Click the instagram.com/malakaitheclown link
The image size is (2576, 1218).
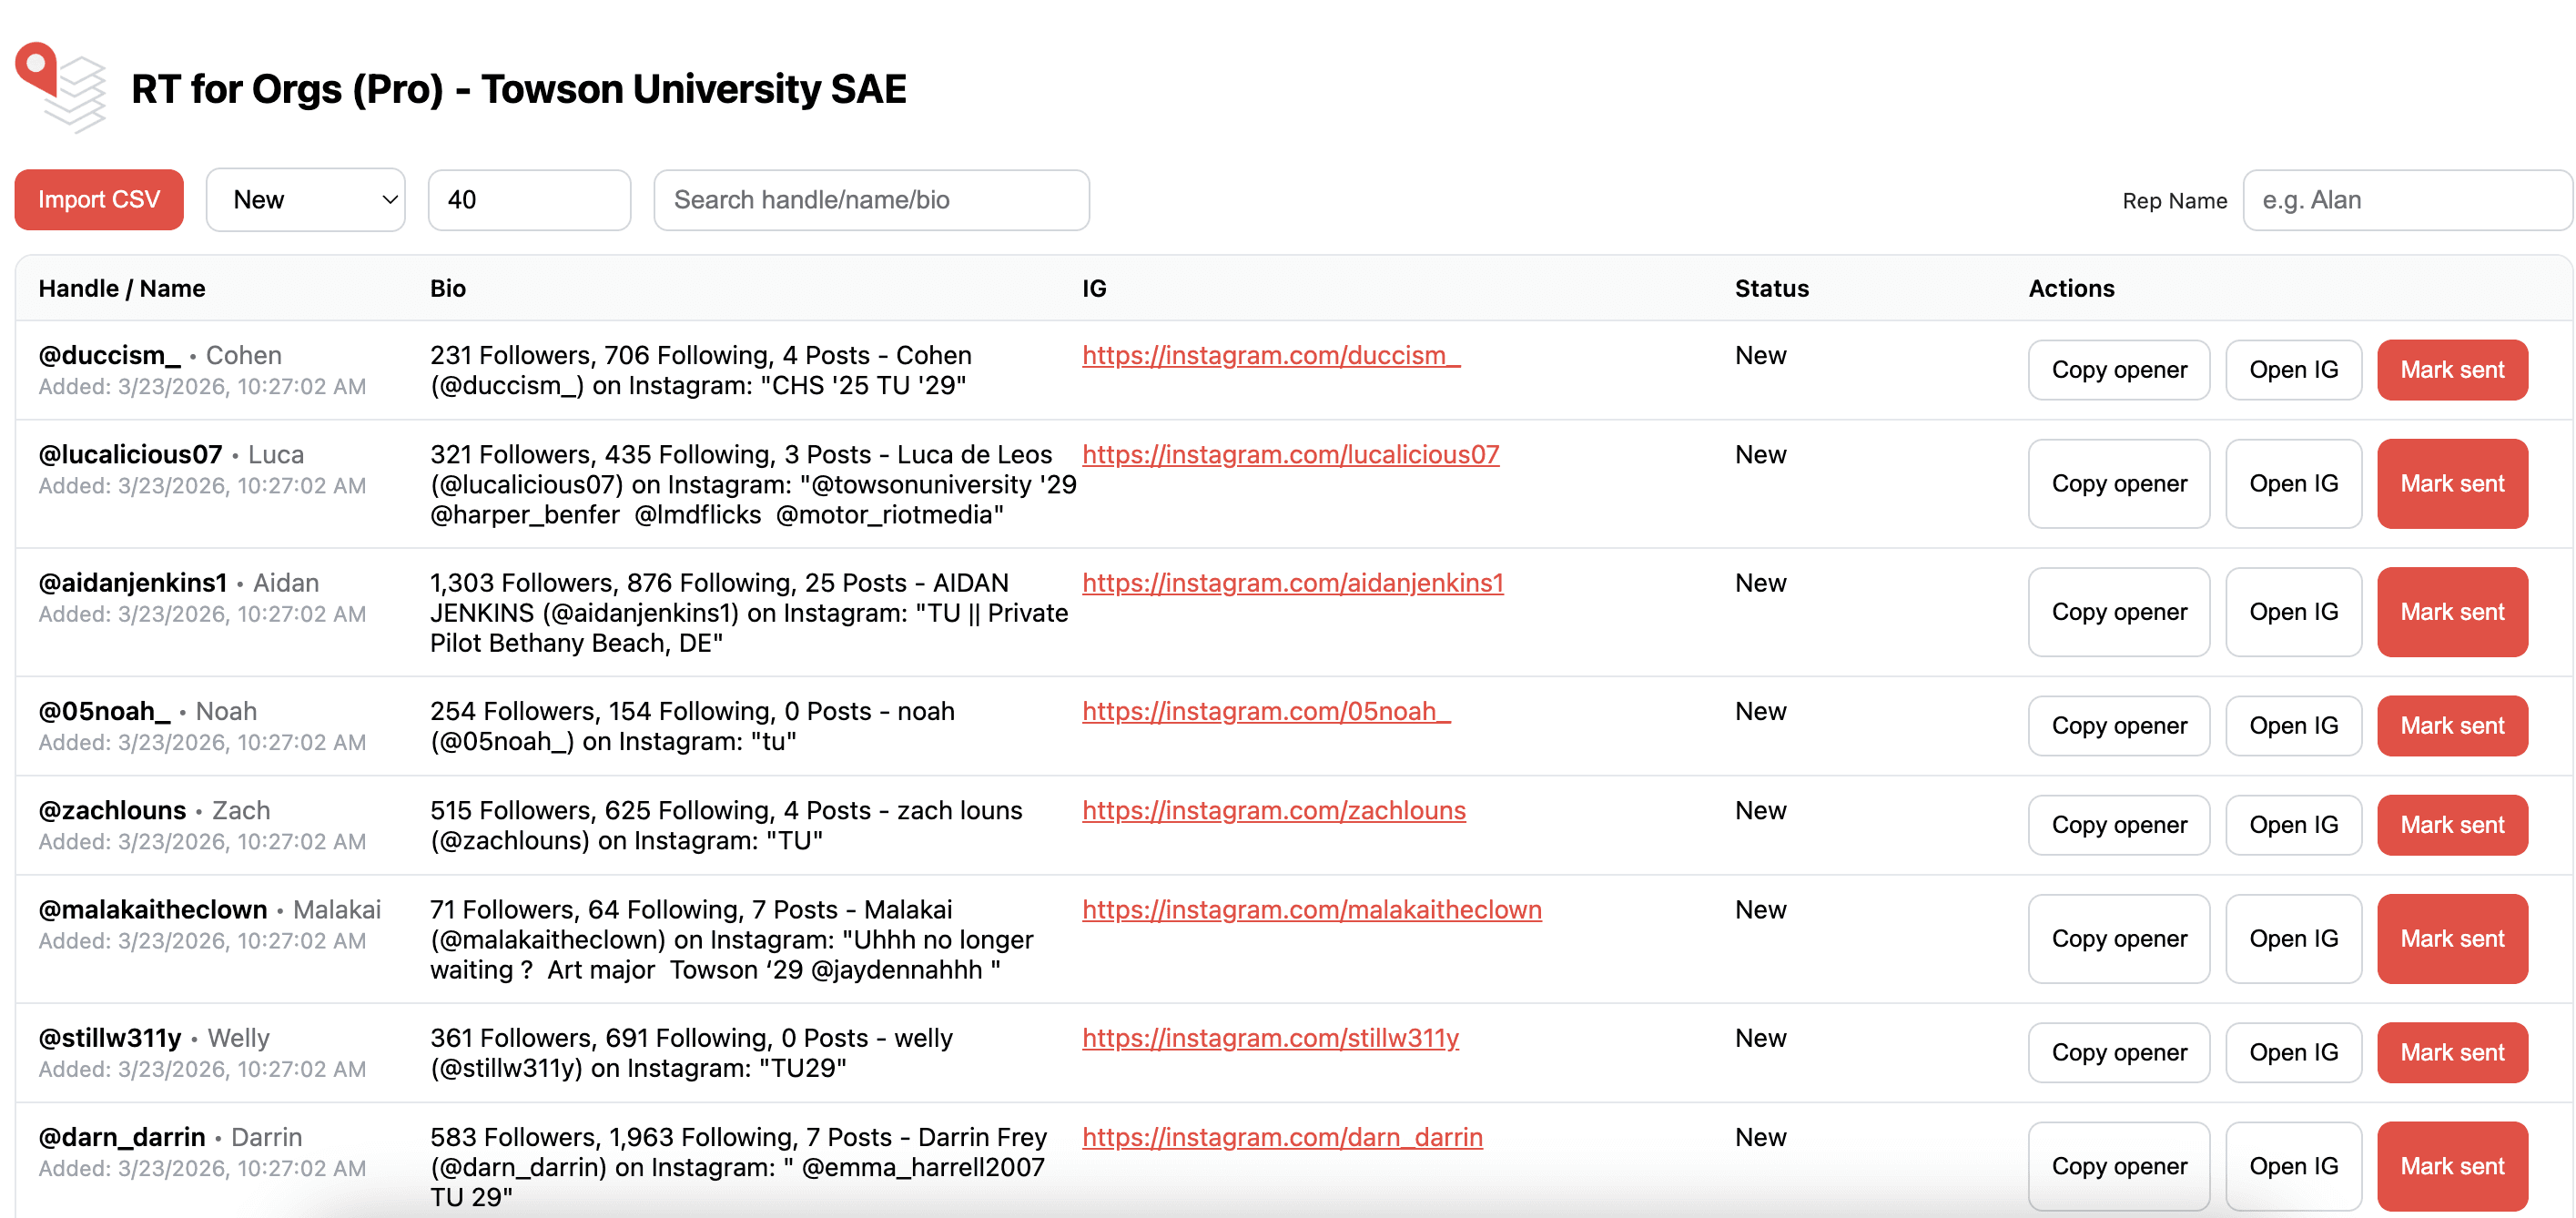point(1311,910)
